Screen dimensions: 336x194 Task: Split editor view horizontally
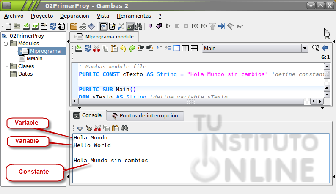point(194,48)
